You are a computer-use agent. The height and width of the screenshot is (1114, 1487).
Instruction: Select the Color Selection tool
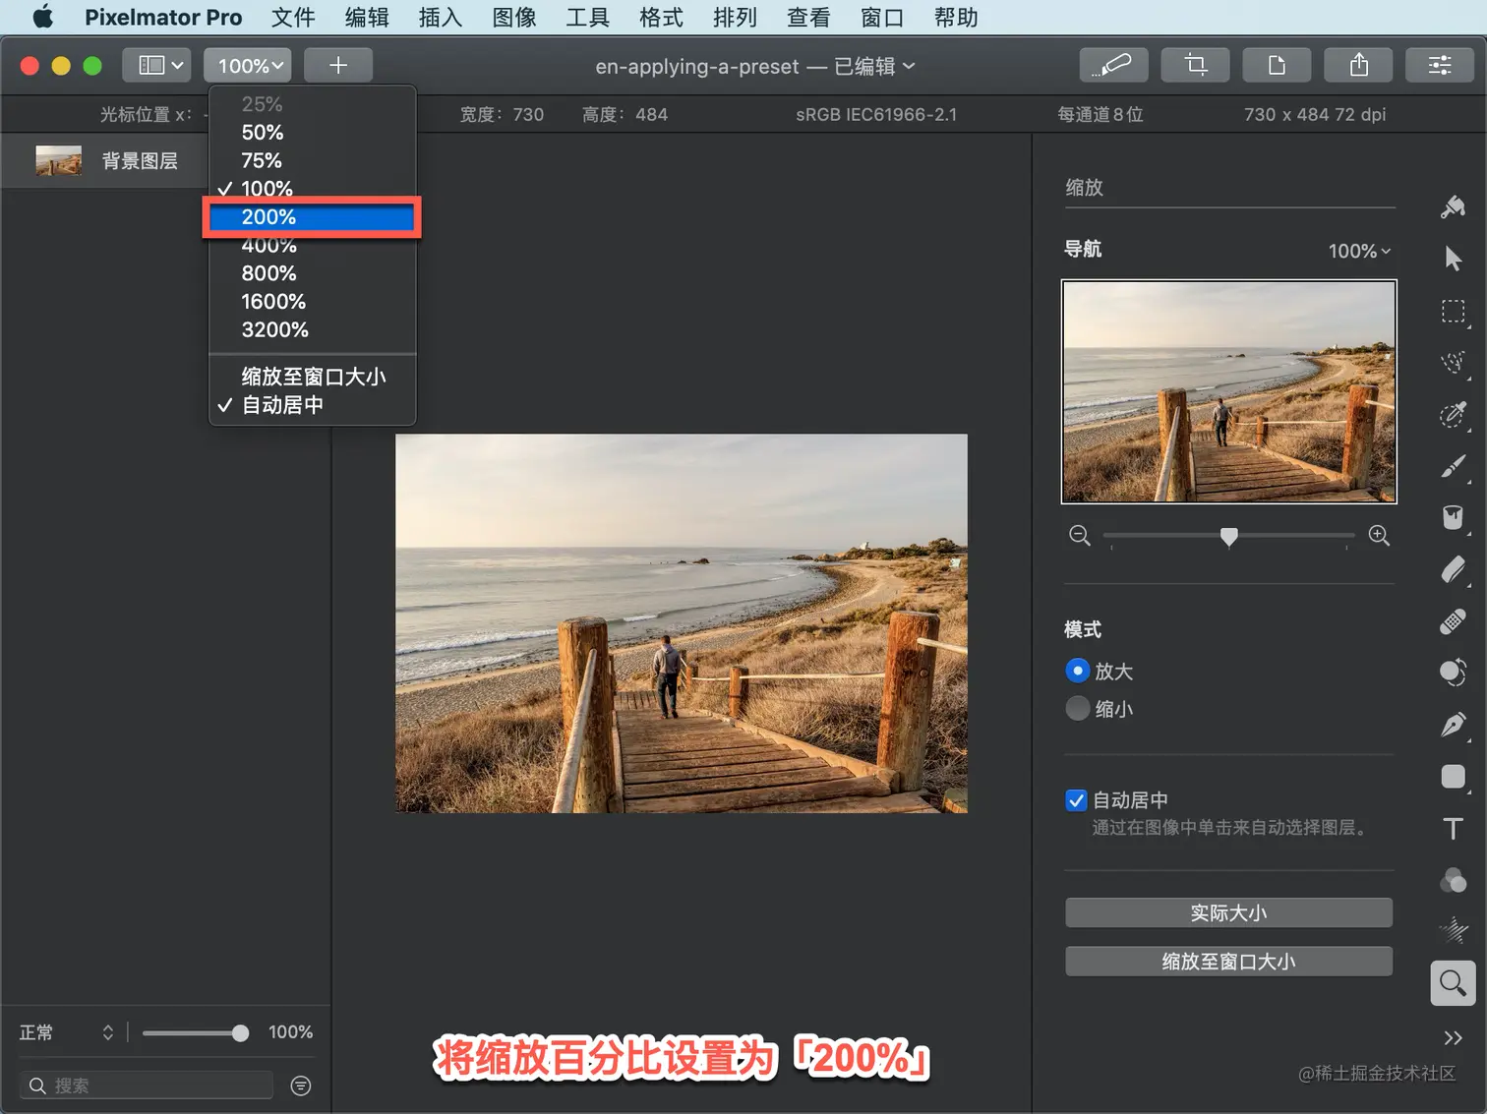[x=1453, y=414]
